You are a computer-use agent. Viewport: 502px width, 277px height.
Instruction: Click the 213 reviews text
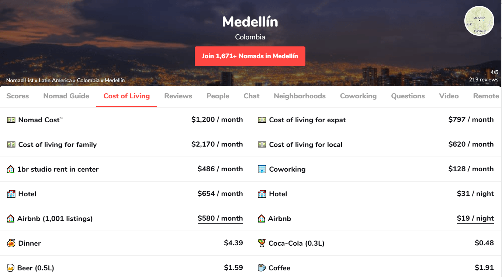483,80
